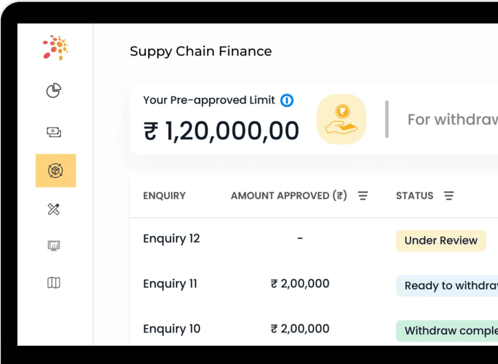The width and height of the screenshot is (498, 364).
Task: Select the Enquiry 12 row
Action: tap(171, 239)
